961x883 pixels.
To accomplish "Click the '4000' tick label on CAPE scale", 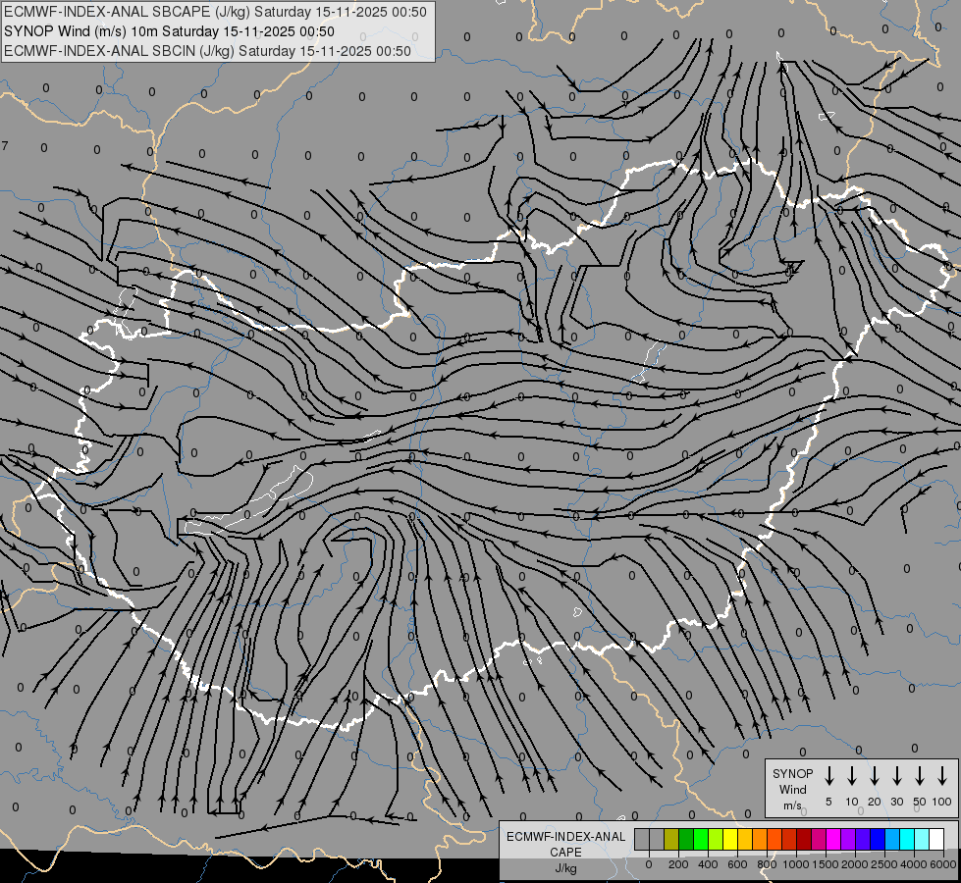I will (914, 864).
